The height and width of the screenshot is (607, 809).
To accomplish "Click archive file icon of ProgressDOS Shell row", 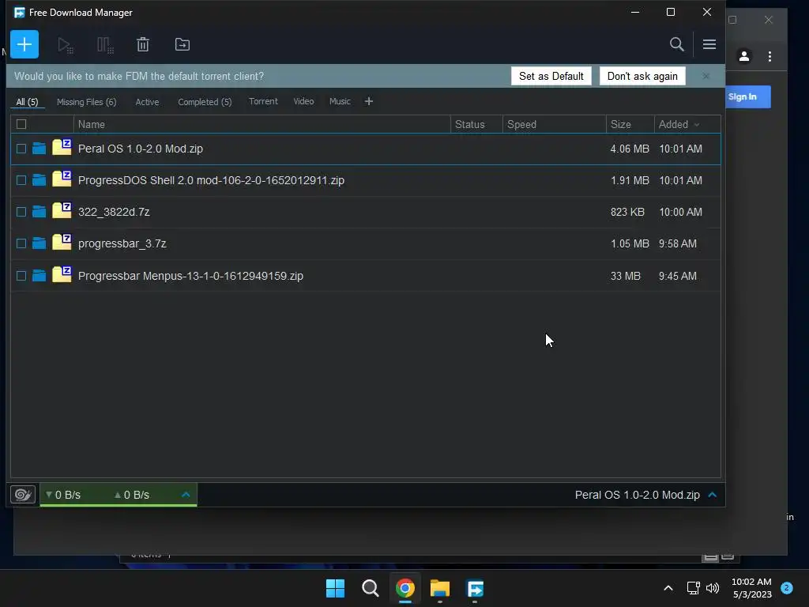I will click(62, 179).
